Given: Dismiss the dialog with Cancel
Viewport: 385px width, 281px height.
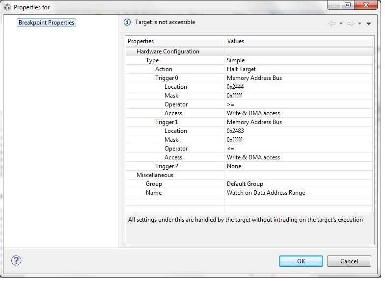Looking at the screenshot, I should click(349, 261).
